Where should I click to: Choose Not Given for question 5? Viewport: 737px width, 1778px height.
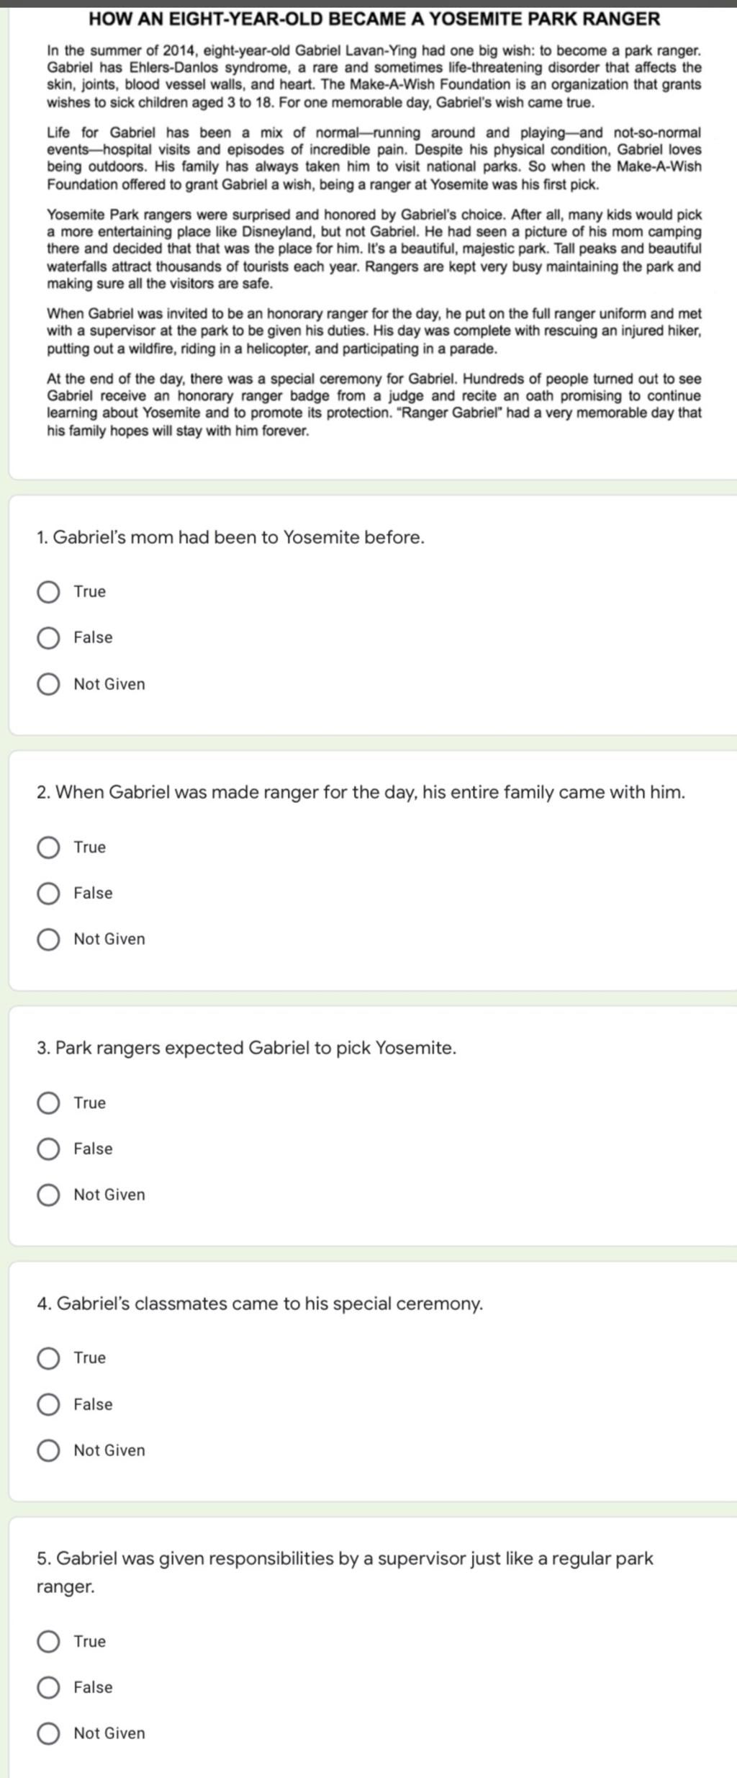[x=48, y=1734]
